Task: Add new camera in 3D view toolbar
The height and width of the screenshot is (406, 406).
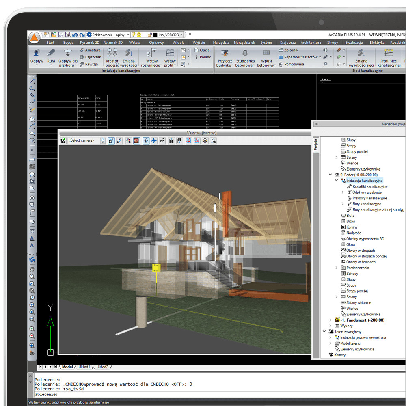Action: [x=63, y=140]
